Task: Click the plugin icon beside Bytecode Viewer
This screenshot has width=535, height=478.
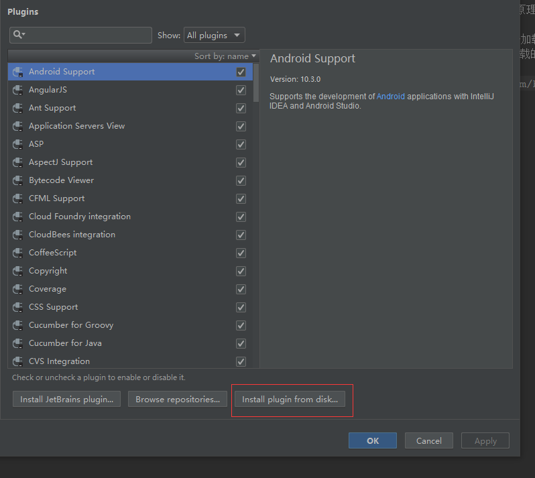Action: point(17,180)
